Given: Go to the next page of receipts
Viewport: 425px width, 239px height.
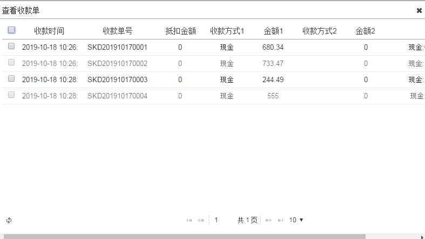Looking at the screenshot, I should click(268, 220).
